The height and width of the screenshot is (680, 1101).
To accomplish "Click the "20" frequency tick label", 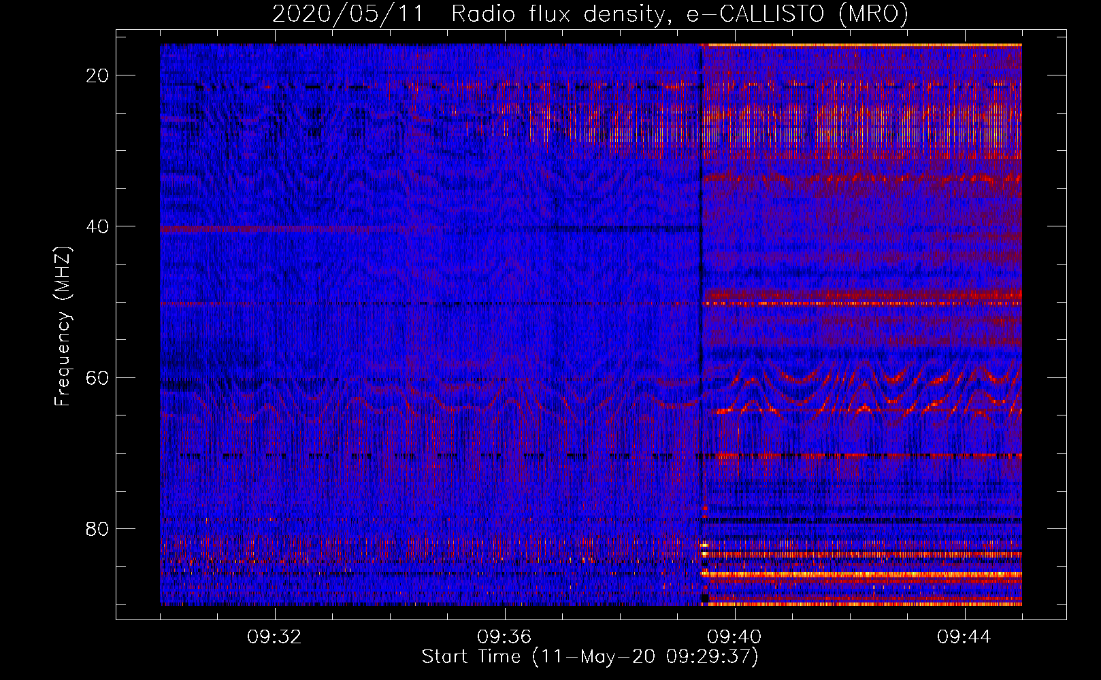I will [x=97, y=75].
